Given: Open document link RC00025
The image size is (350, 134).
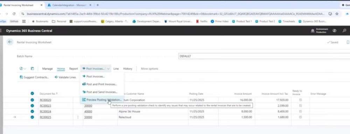Looking at the screenshot, I should [45, 117].
